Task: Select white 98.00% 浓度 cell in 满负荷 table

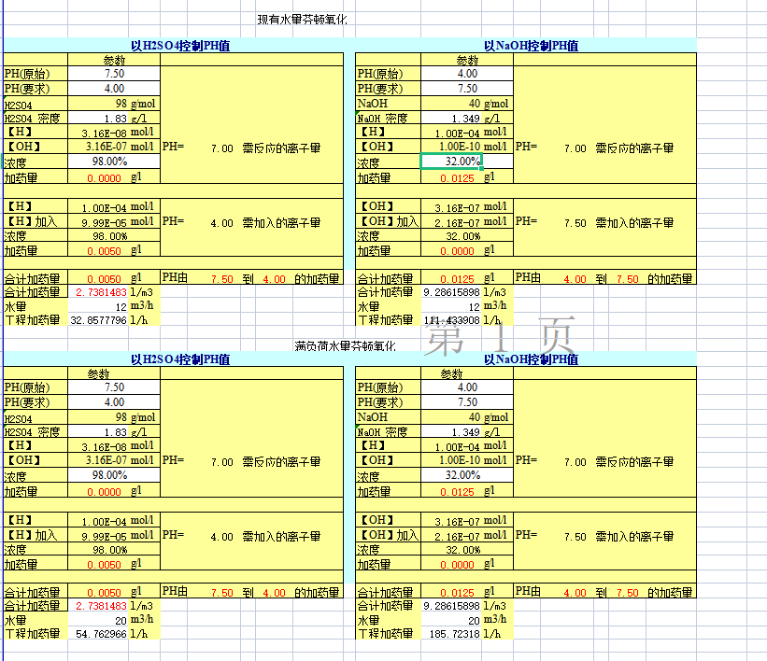Action: pyautogui.click(x=114, y=475)
